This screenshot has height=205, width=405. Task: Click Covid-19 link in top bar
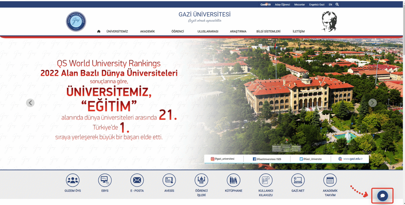click(265, 5)
